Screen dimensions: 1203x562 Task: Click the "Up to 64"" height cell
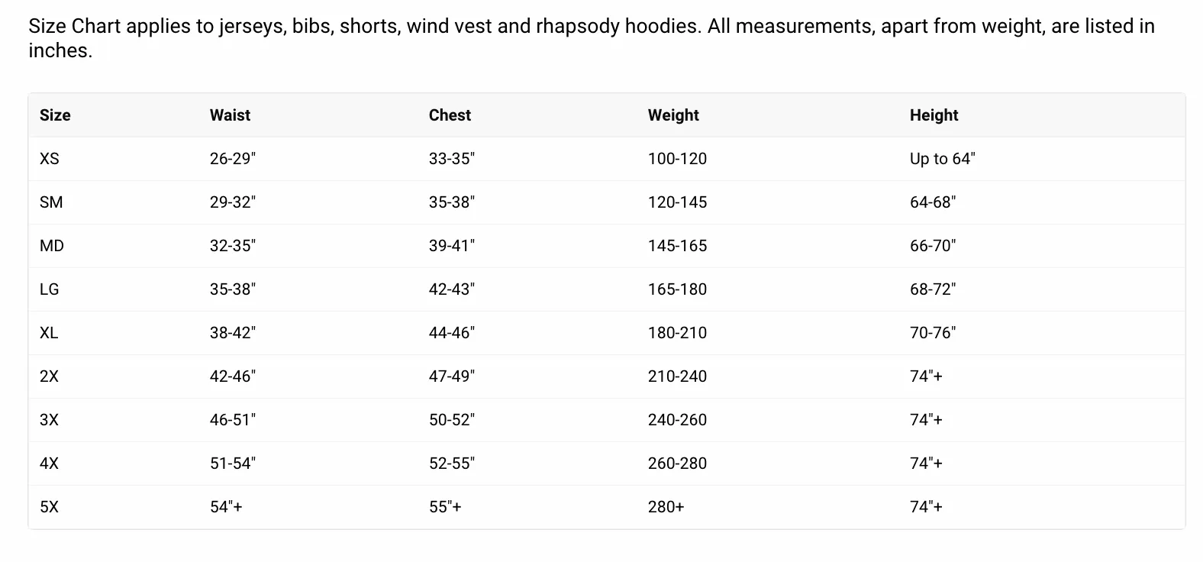coord(943,159)
